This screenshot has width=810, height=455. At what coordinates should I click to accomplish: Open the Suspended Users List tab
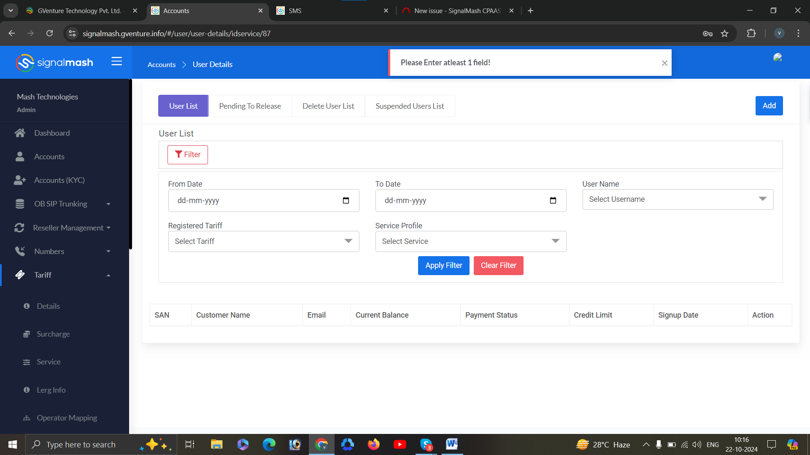[x=410, y=106]
